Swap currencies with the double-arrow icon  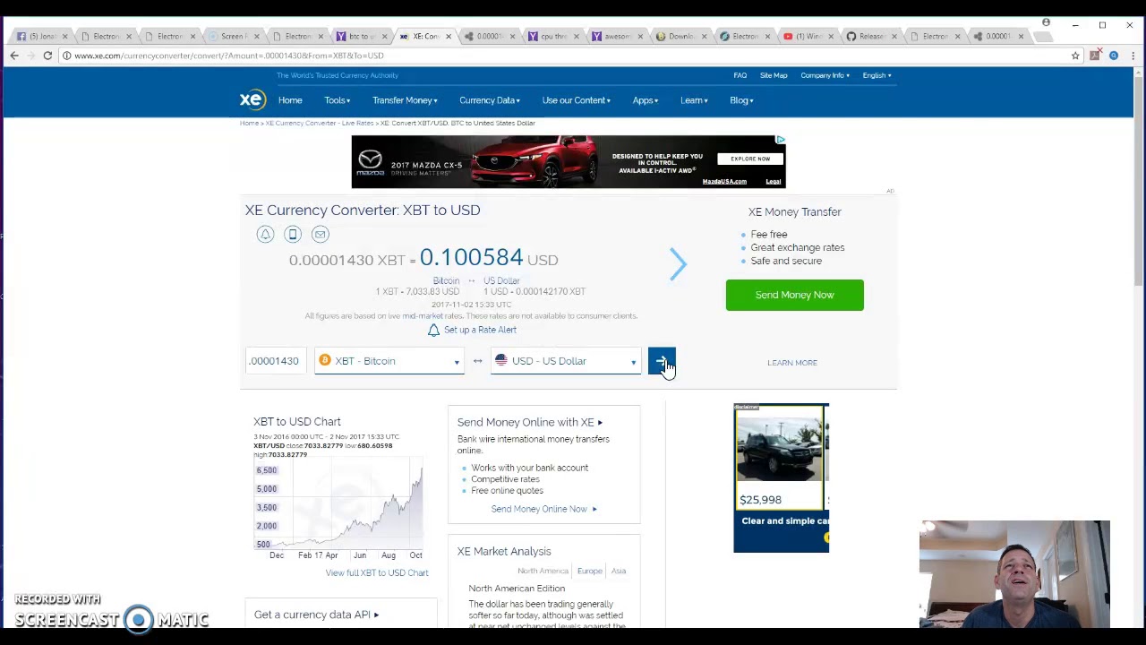[477, 361]
